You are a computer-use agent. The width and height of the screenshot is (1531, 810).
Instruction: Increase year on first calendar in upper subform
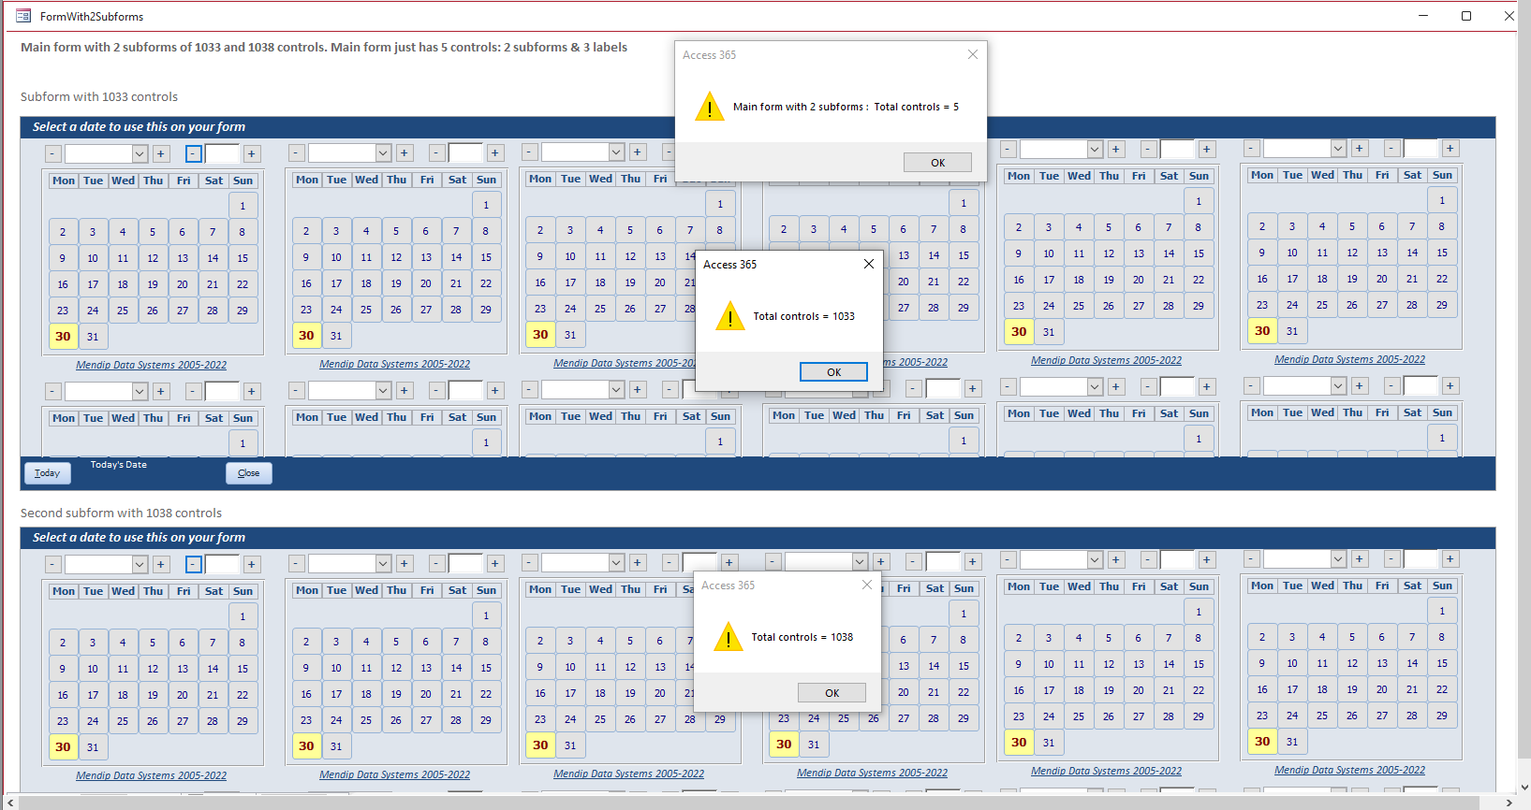252,153
